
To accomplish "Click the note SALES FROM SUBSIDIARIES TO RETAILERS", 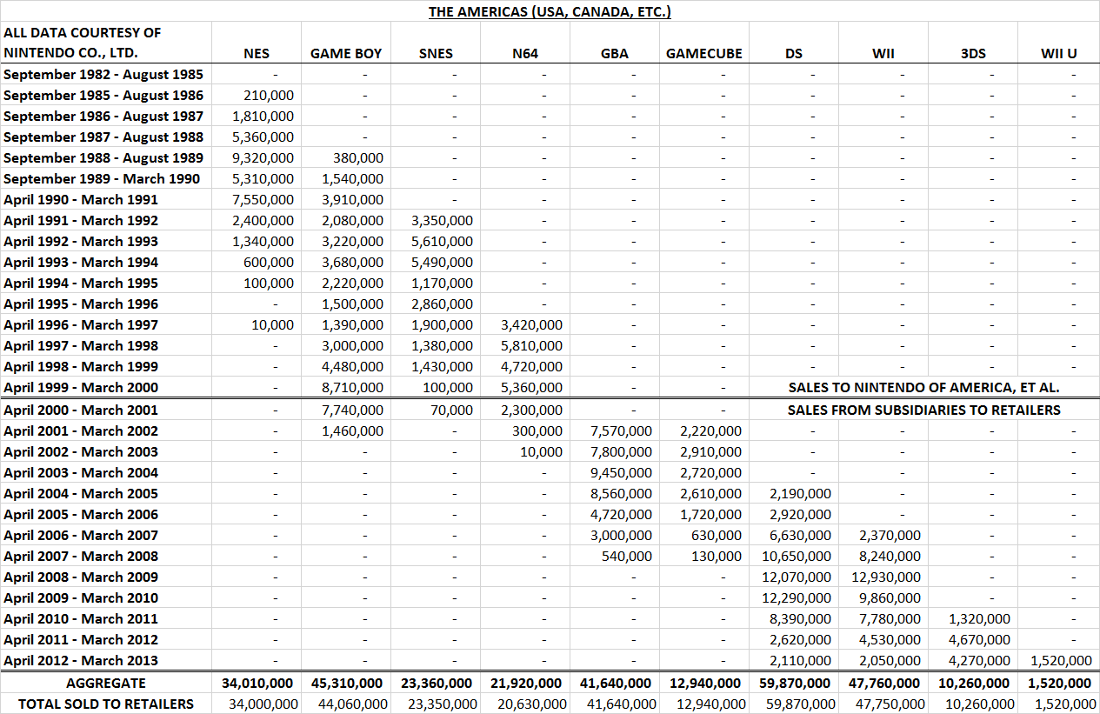I will (924, 410).
